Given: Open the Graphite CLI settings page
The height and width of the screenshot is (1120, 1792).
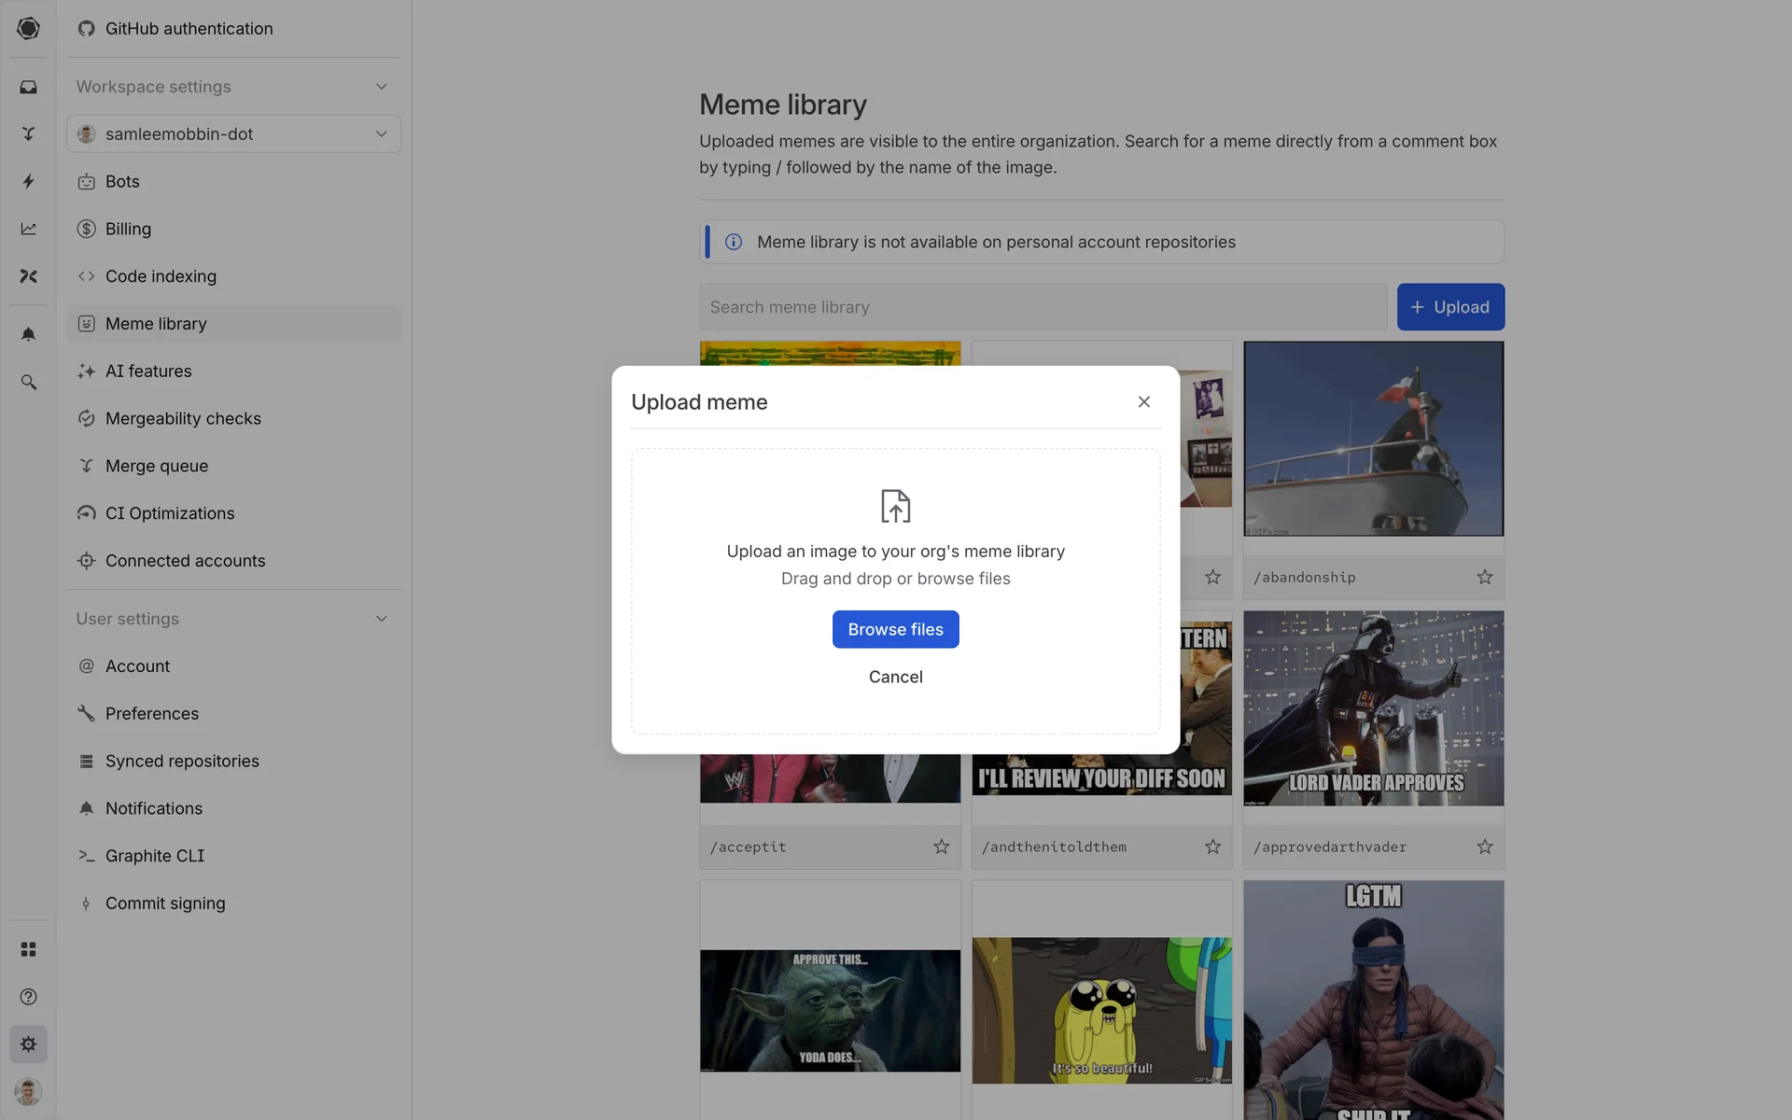Looking at the screenshot, I should point(155,856).
